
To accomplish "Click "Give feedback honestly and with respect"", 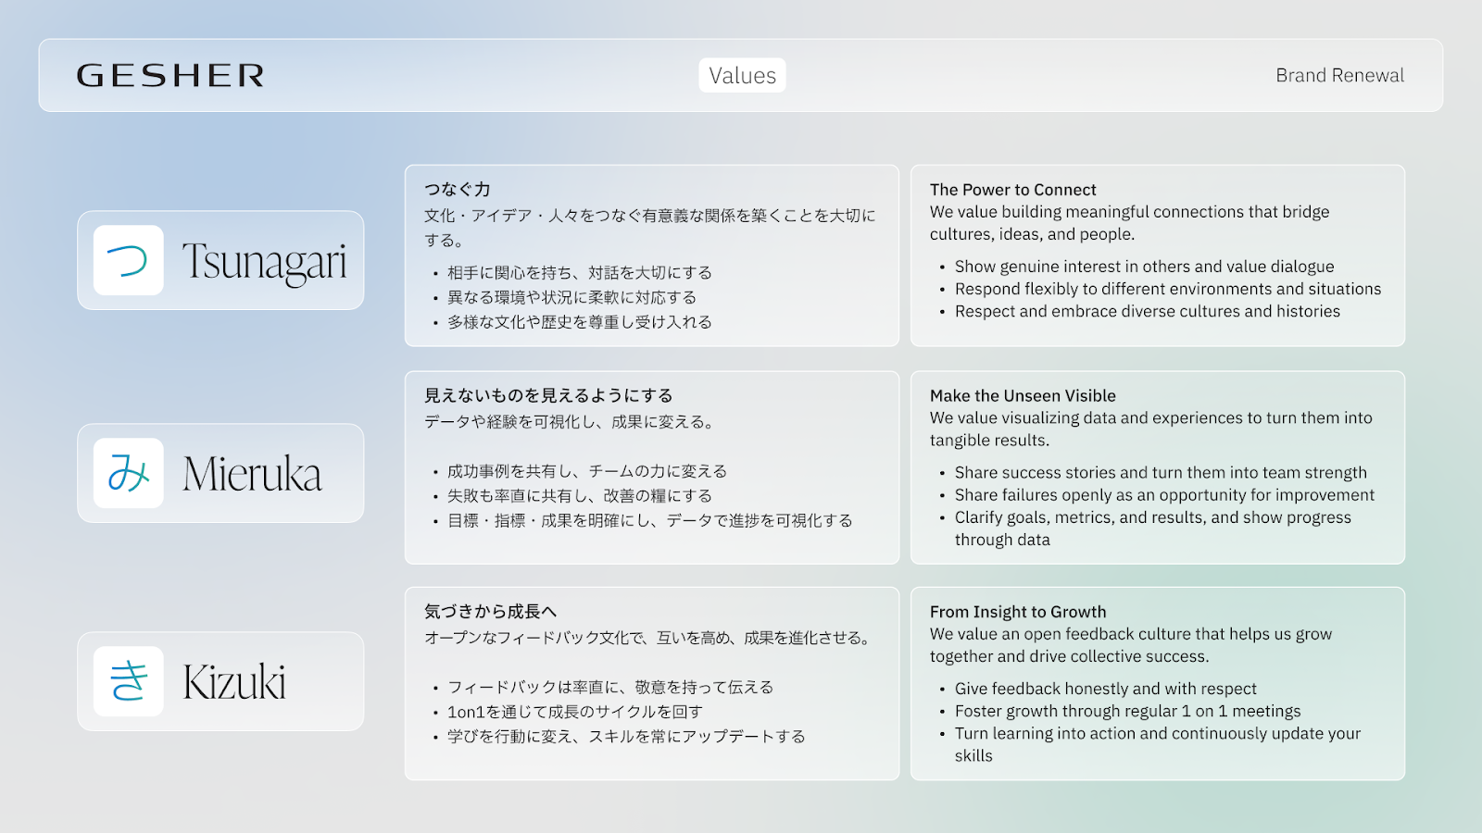I will coord(1106,689).
